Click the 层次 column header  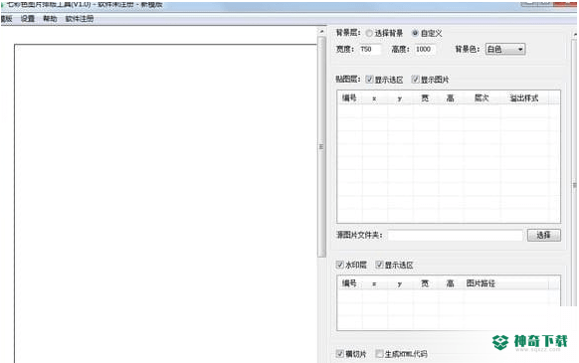[x=482, y=97]
